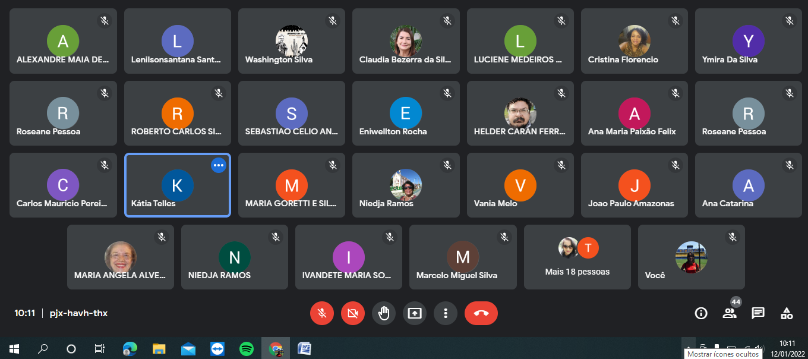Open meeting details info panel
This screenshot has width=808, height=359.
click(x=701, y=313)
